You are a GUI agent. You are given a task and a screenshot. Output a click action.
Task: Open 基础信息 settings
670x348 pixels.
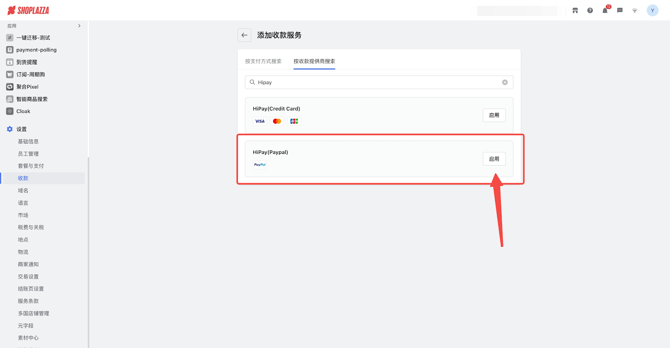point(28,141)
